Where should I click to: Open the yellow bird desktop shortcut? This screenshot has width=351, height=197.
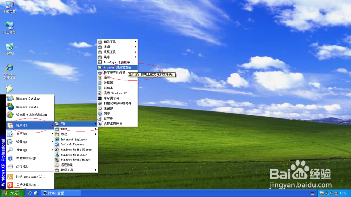[9, 89]
